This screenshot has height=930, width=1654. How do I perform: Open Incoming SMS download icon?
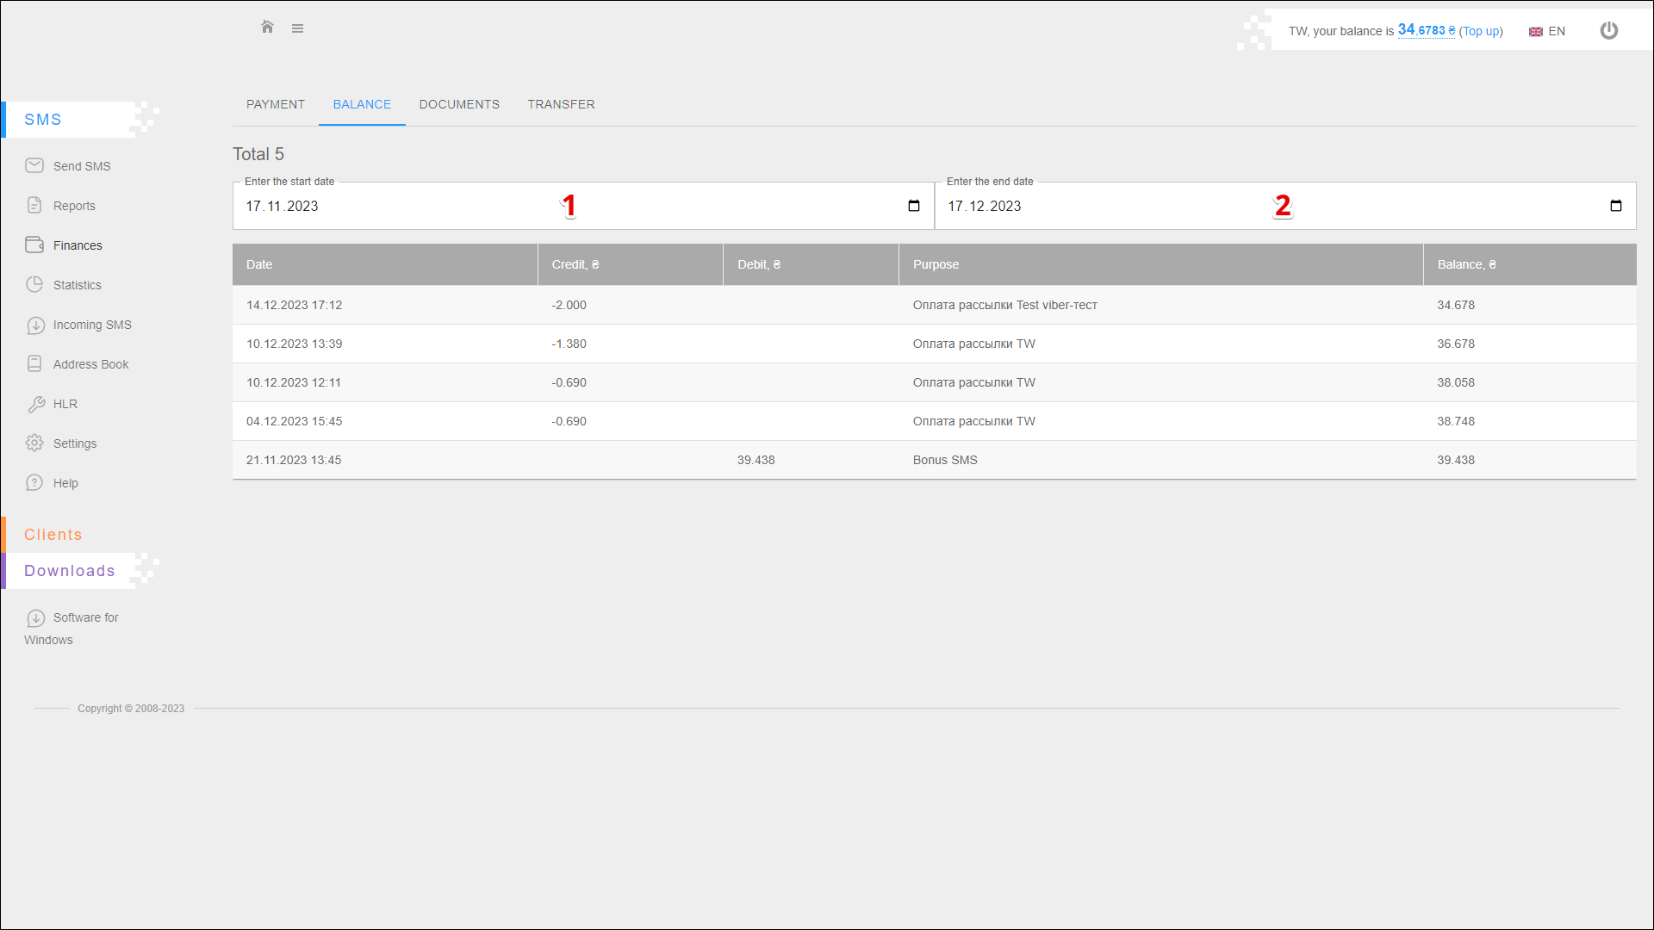[x=35, y=325]
